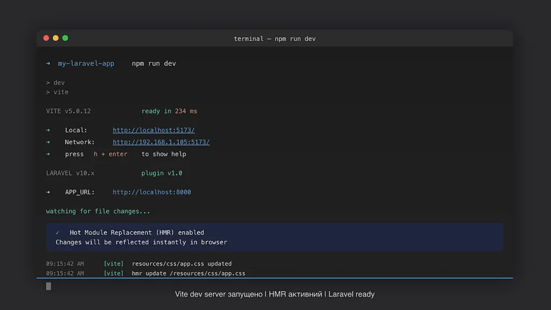Click the green maximize window button
551x310 pixels.
point(65,38)
